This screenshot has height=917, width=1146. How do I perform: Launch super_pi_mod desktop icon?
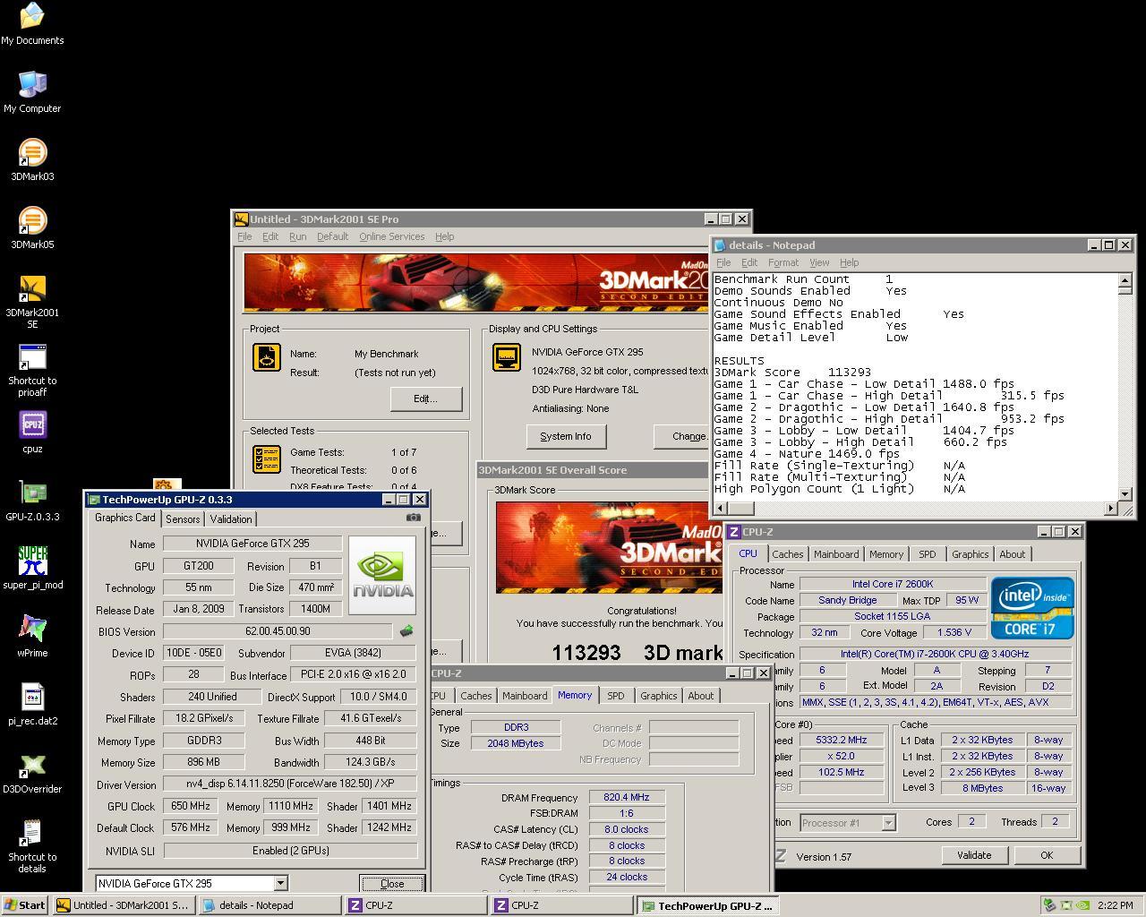coord(32,569)
